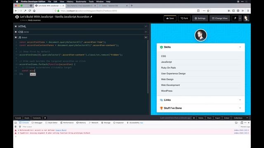Open Firefox hamburger menu
Image resolution: width=264 pixels, height=148 pixels.
[x=248, y=11]
